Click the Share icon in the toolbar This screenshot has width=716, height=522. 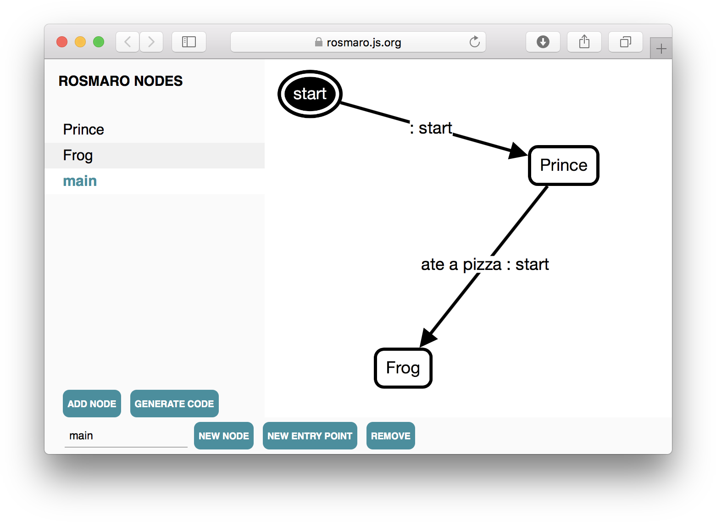pos(584,42)
